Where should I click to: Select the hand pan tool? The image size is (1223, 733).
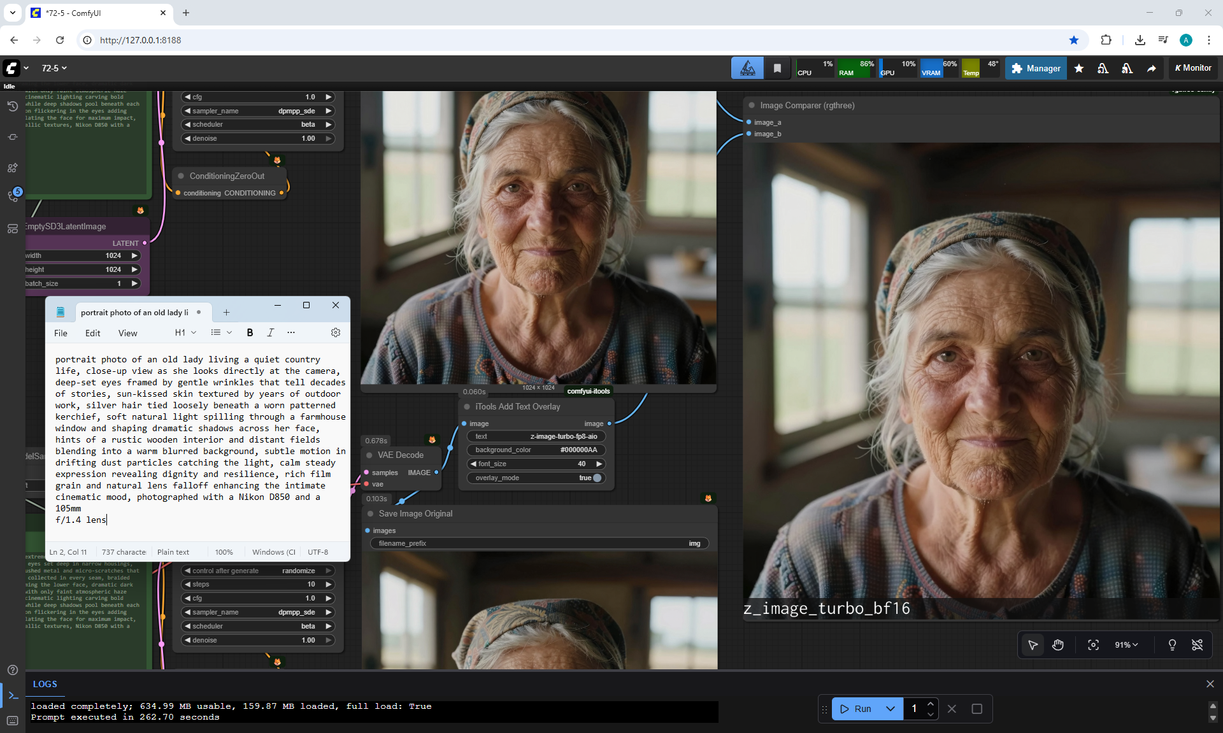pyautogui.click(x=1058, y=645)
